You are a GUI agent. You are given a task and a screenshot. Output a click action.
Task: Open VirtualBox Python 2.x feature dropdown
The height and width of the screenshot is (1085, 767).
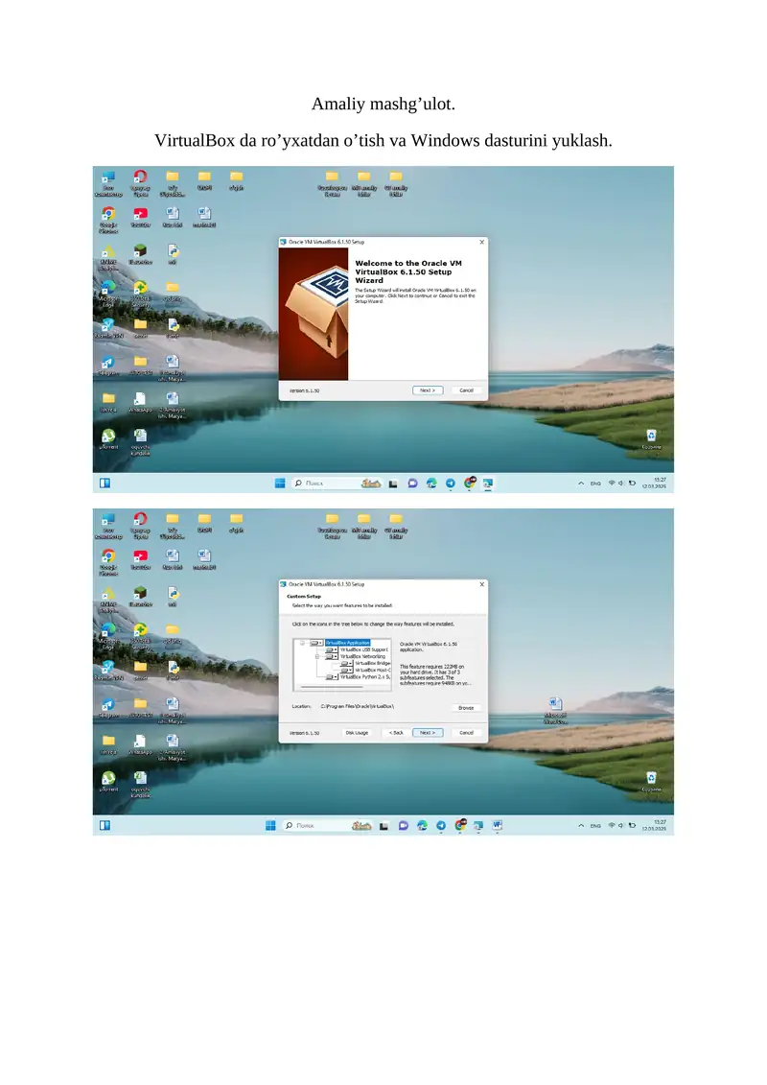point(332,676)
